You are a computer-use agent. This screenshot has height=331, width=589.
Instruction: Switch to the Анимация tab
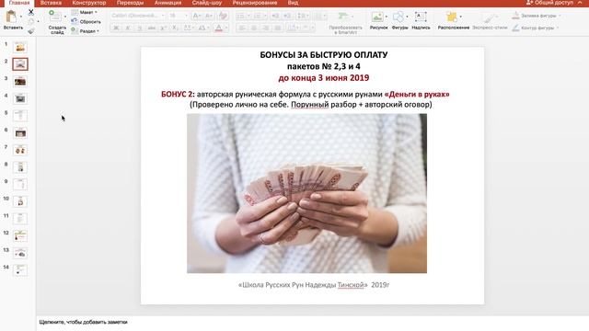coord(167,3)
